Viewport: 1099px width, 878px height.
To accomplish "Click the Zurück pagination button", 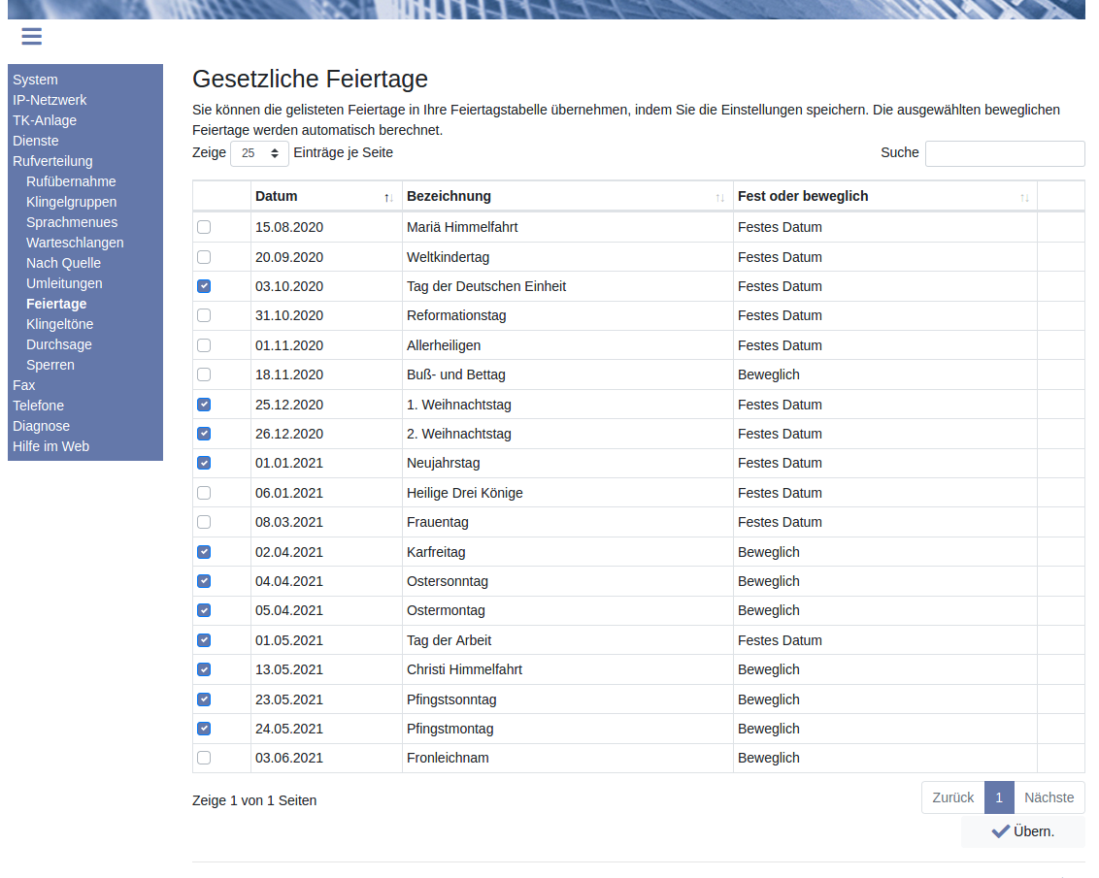I will pyautogui.click(x=952, y=797).
